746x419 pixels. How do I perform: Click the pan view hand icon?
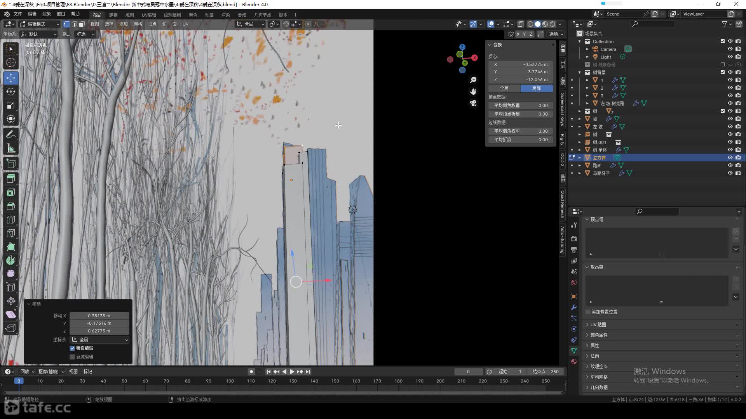tap(473, 92)
